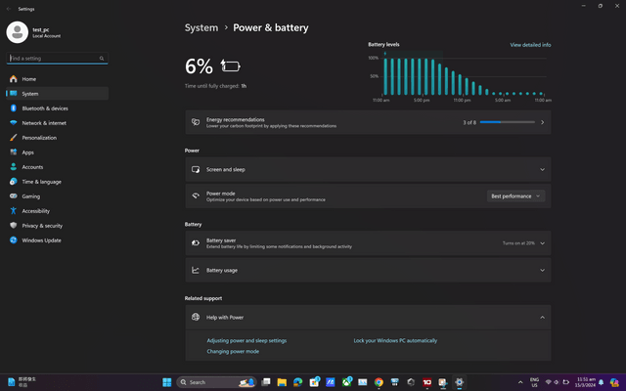
Task: Click the battery icon in system tray
Action: (x=565, y=382)
